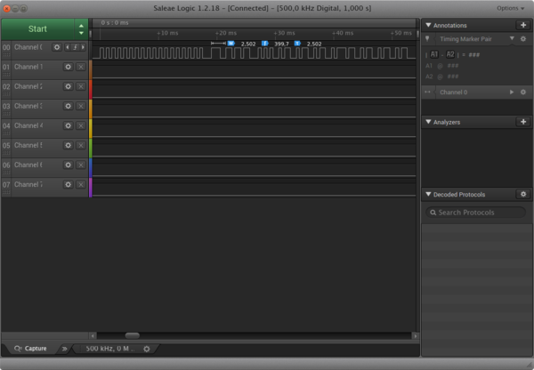Open Decoded Protocols settings gear
534x370 pixels.
pyautogui.click(x=523, y=195)
